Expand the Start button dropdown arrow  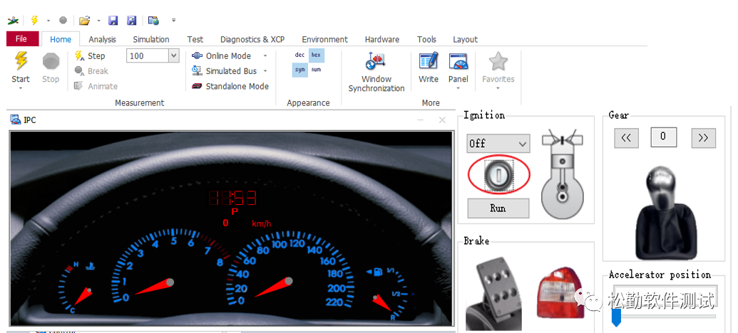coord(21,88)
